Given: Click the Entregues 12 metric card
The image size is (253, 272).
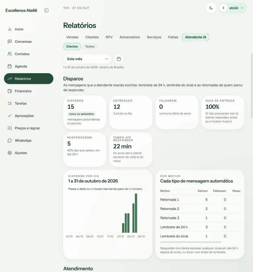Looking at the screenshot, I should point(131,112).
